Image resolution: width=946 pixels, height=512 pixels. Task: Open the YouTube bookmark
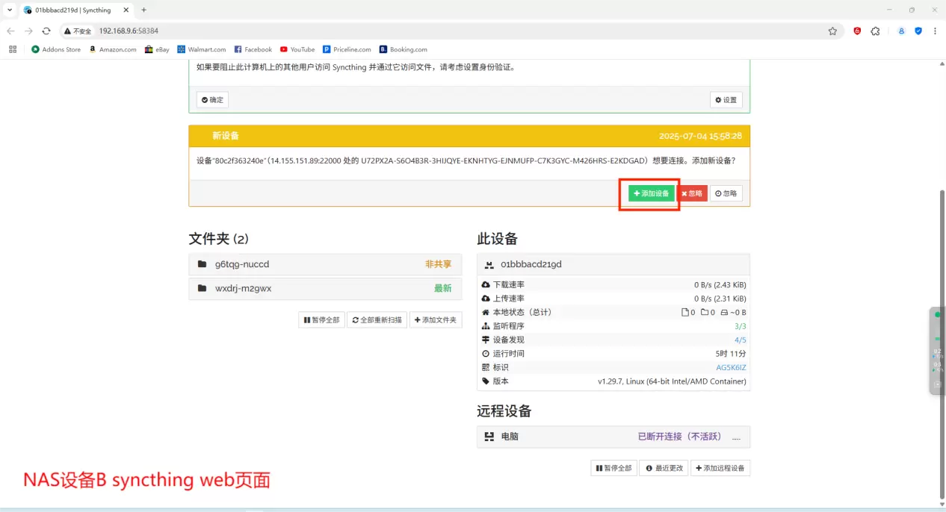297,49
